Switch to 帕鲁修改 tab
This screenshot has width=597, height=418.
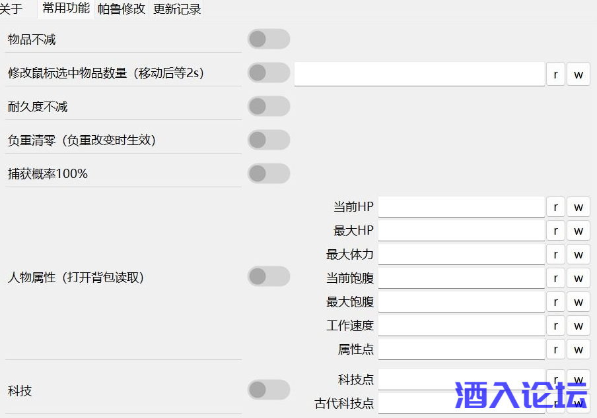pos(122,9)
